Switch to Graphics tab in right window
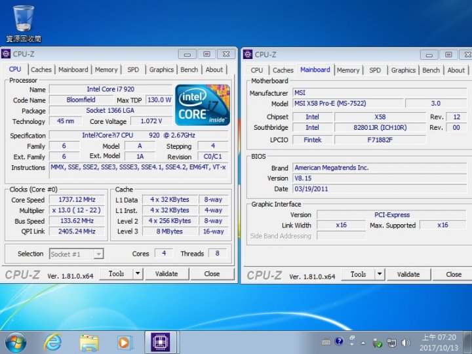472x354 pixels. pos(404,70)
